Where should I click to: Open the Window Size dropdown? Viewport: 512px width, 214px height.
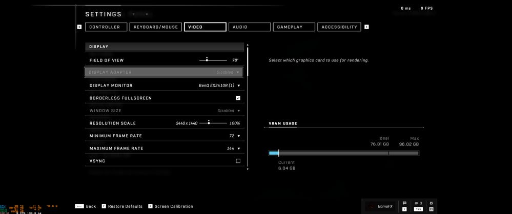coord(228,111)
